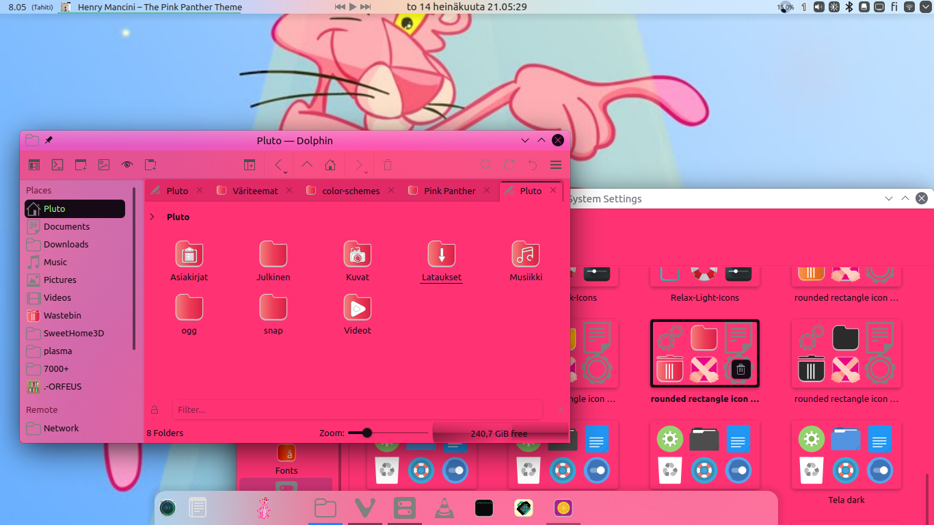The image size is (934, 525).
Task: Open SweetHome3D in Places panel
Action: pyautogui.click(x=75, y=333)
